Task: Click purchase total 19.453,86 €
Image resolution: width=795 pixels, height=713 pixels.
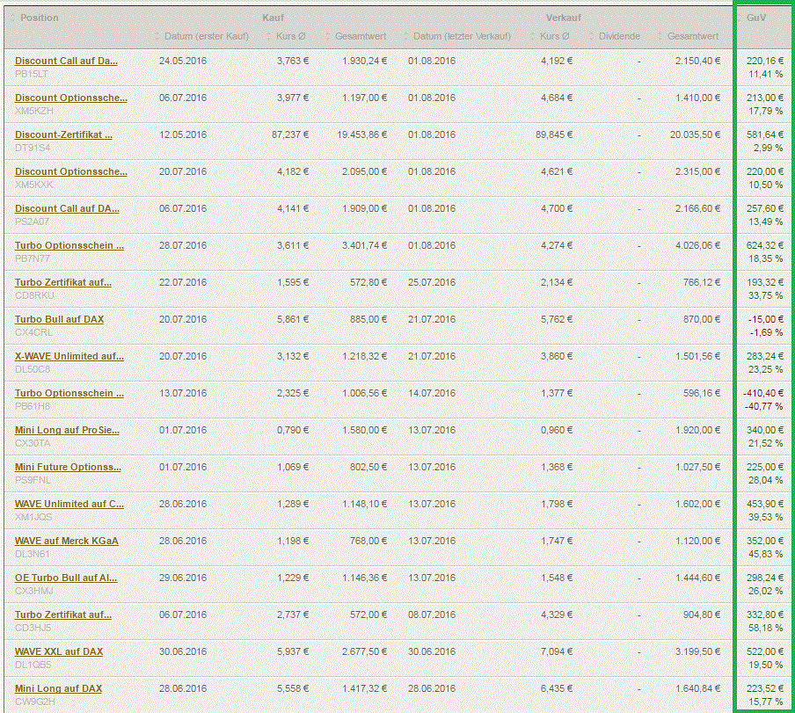Action: pyautogui.click(x=361, y=135)
